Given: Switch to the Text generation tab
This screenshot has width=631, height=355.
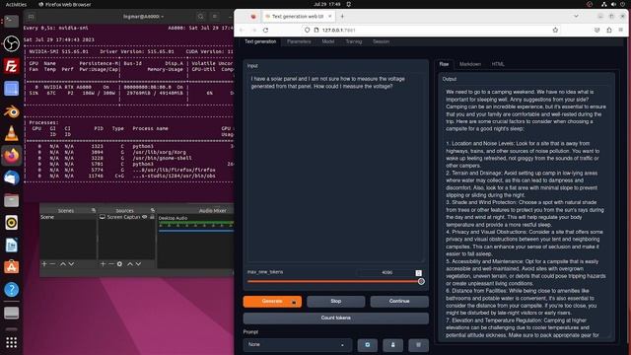Looking at the screenshot, I should pos(260,41).
